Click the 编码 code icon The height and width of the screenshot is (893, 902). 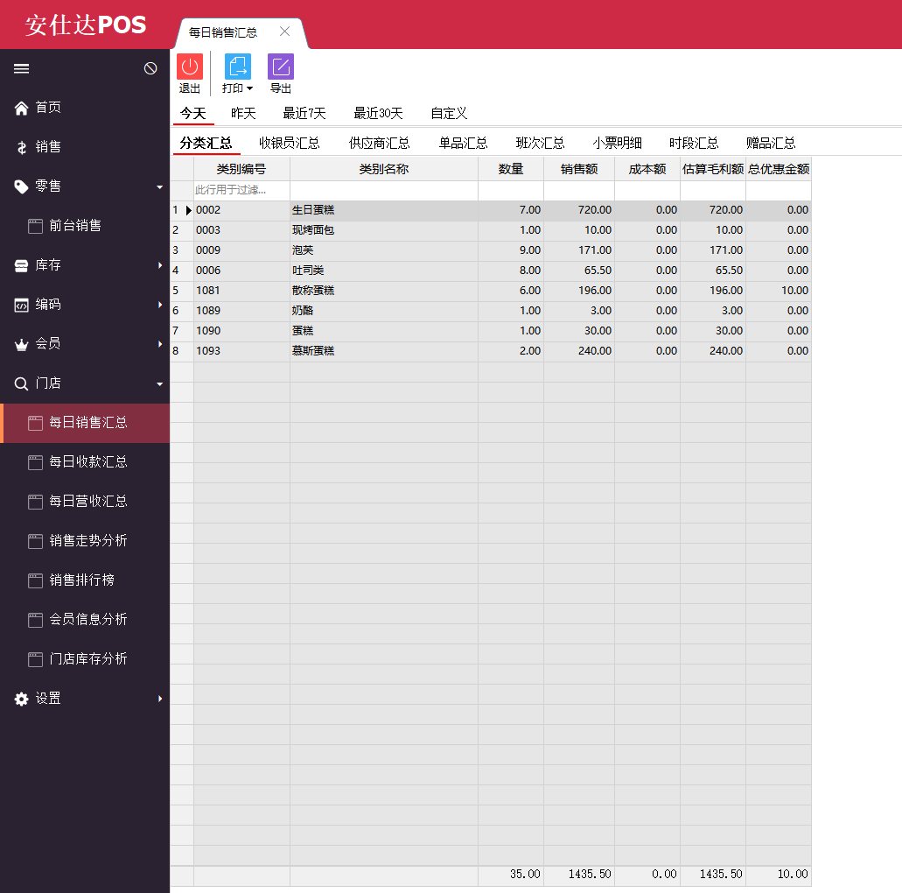(x=21, y=306)
